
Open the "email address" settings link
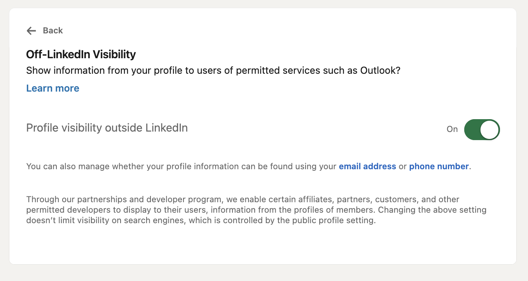pyautogui.click(x=367, y=167)
